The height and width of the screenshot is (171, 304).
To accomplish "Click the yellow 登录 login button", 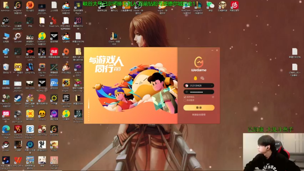I will click(x=199, y=108).
